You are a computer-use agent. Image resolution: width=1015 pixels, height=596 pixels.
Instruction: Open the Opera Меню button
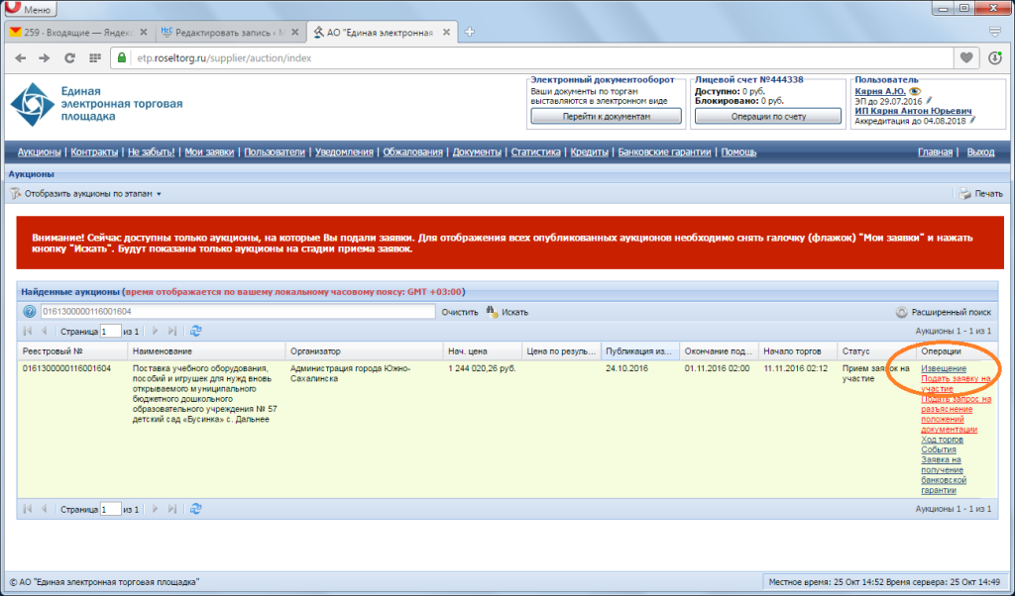pos(31,9)
